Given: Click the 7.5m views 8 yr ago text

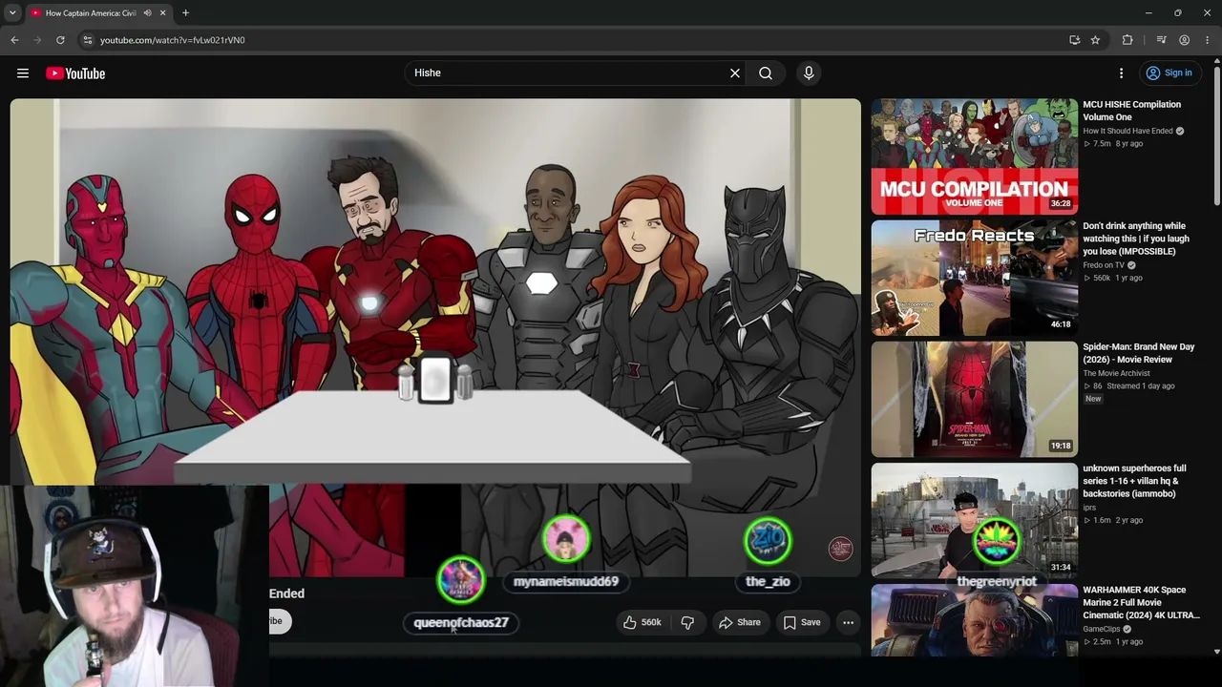Looking at the screenshot, I should (x=1112, y=144).
